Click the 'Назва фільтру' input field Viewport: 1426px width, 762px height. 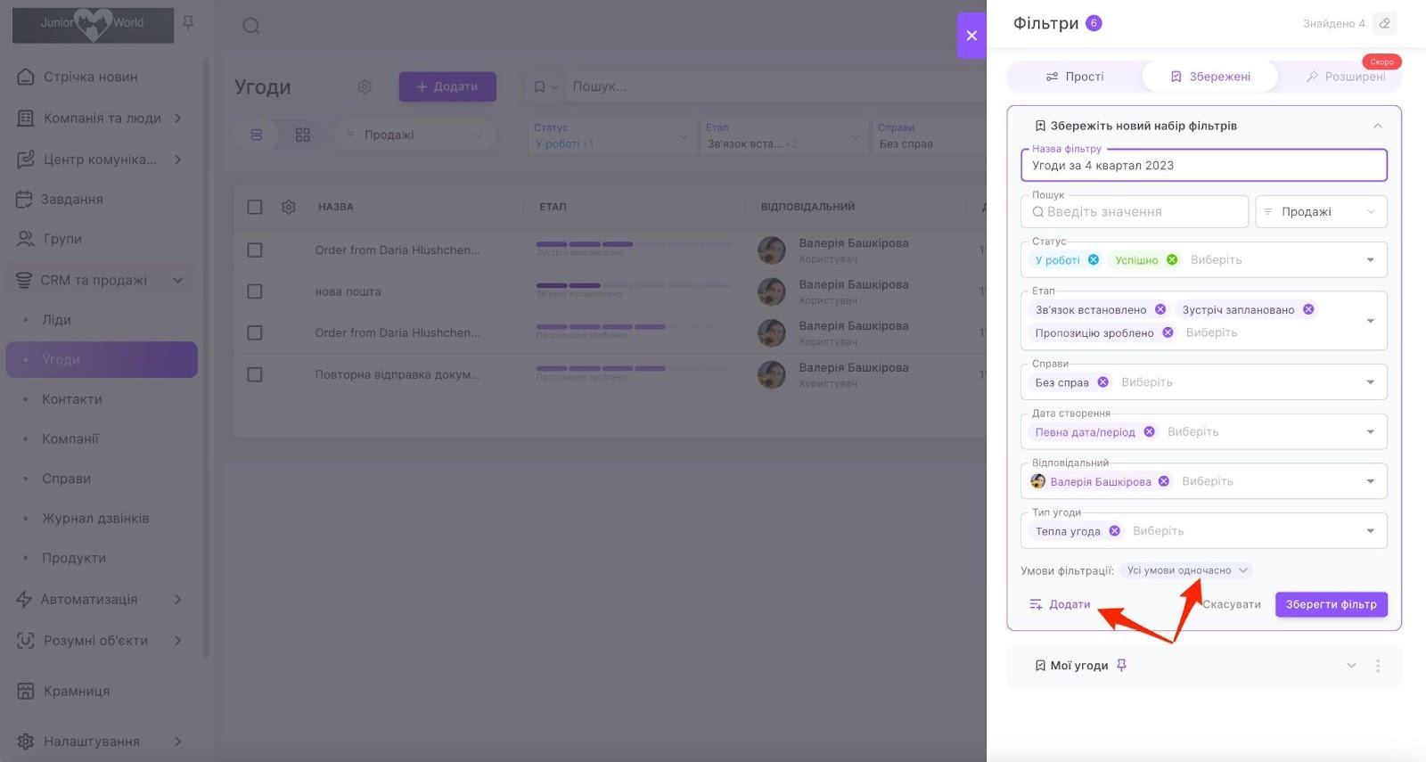(x=1203, y=166)
